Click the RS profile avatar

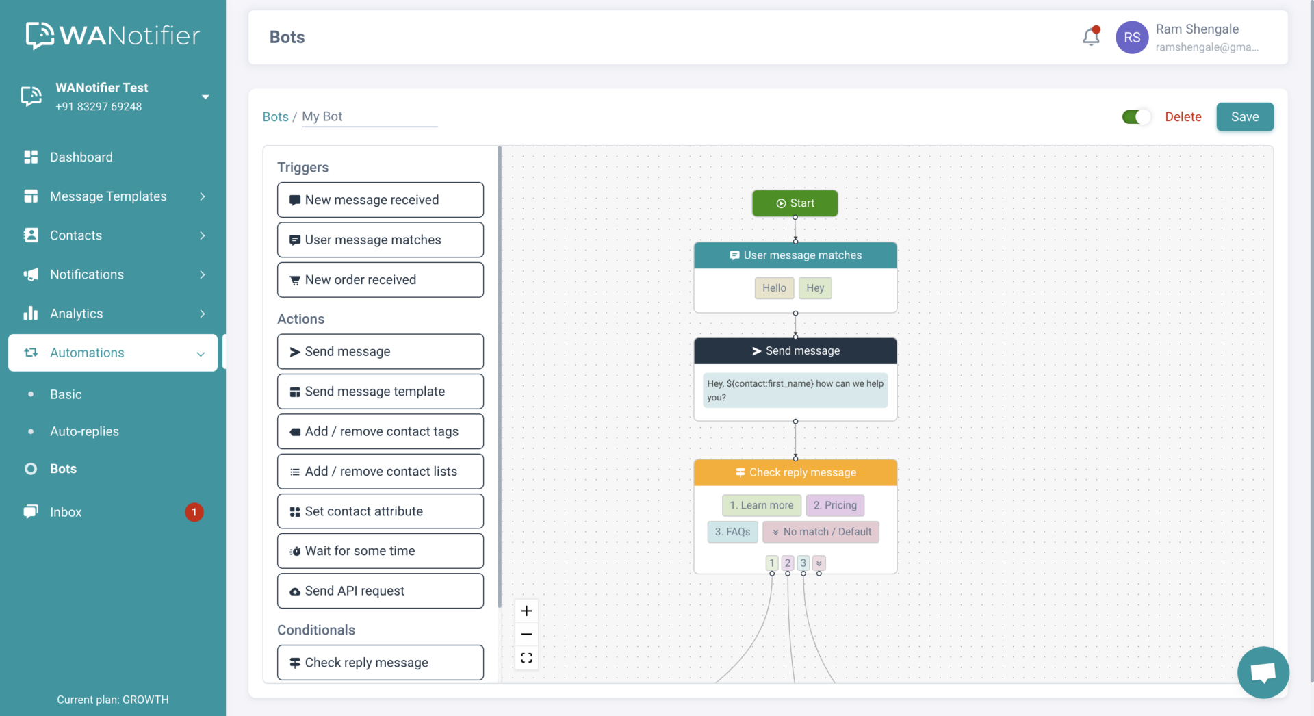(x=1132, y=37)
